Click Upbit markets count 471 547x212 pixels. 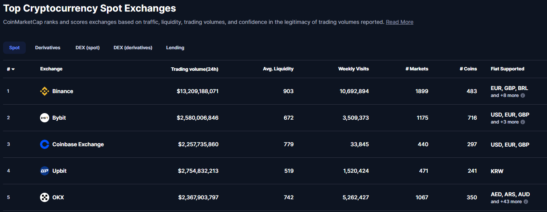[x=424, y=171]
